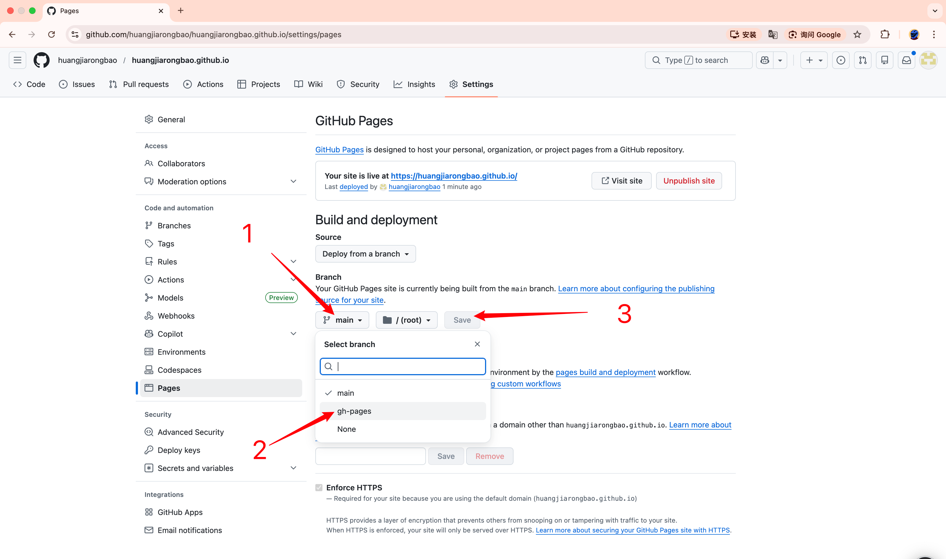Viewport: 946px width, 559px height.
Task: Open pull requests icon in header
Action: click(x=863, y=60)
